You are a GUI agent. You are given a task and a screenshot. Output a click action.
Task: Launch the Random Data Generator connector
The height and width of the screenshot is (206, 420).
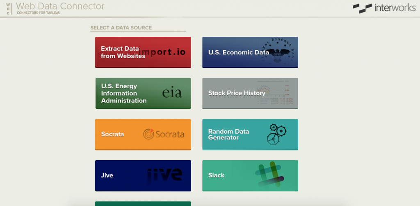point(228,134)
